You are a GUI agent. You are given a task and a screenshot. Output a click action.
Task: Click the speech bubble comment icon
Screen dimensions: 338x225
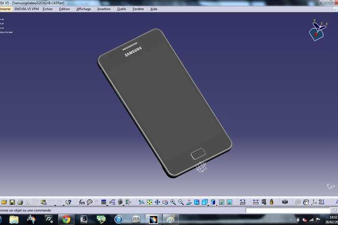click(89, 202)
